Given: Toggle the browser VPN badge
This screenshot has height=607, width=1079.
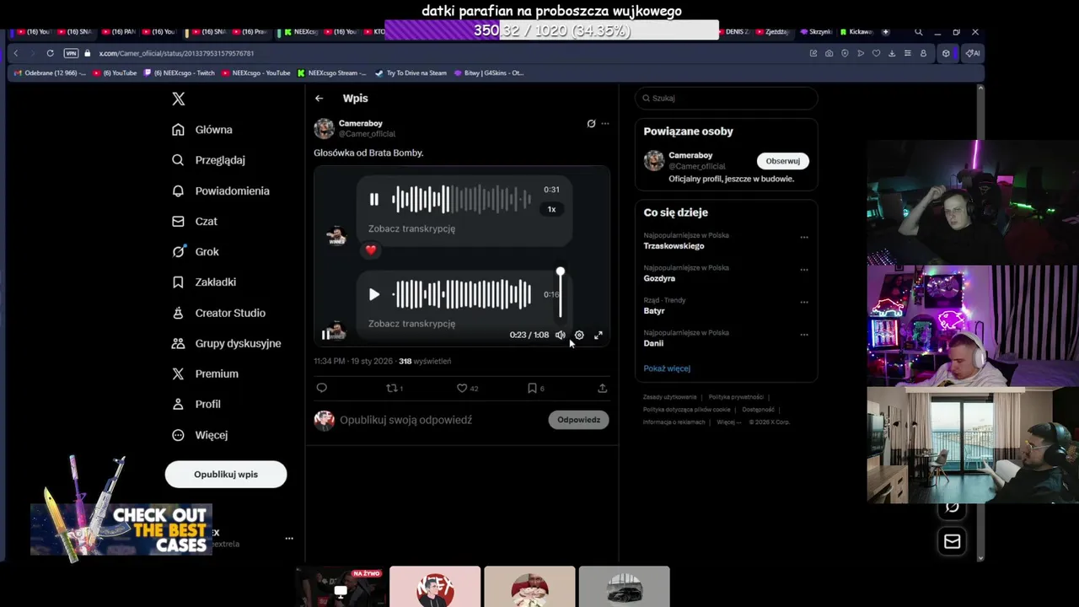Looking at the screenshot, I should click(x=71, y=53).
